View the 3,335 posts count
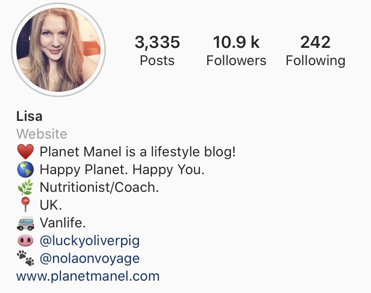Screen dimensions: 371x293 [157, 42]
